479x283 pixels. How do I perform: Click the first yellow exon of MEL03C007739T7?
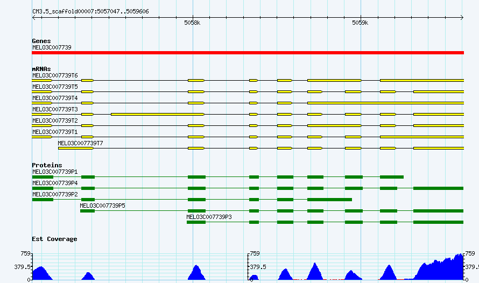click(76, 148)
